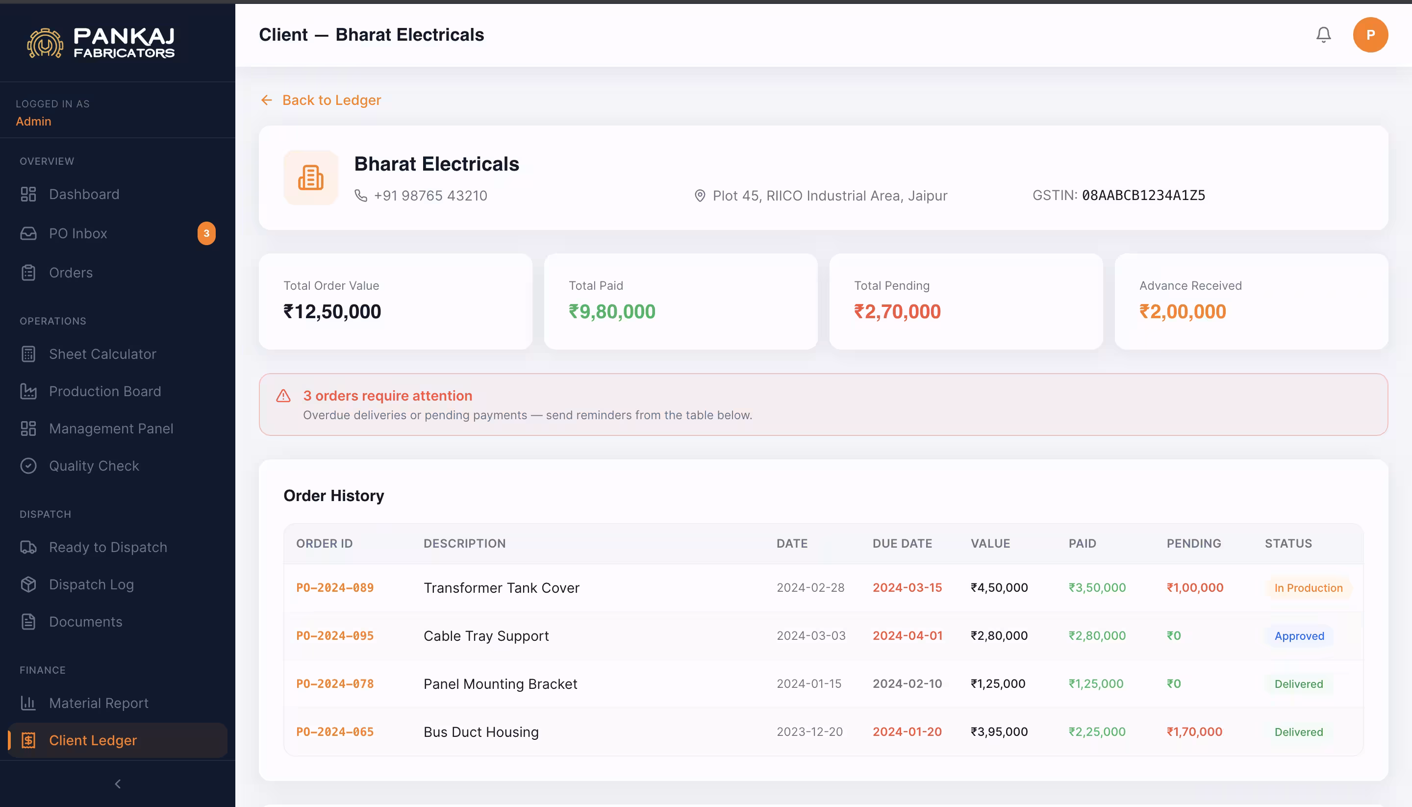Click the In Production status badge
This screenshot has width=1412, height=807.
[1309, 587]
